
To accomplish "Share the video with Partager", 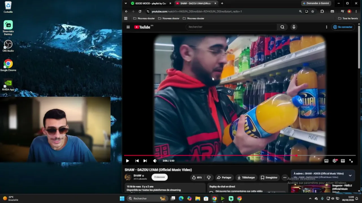I will pyautogui.click(x=224, y=178).
